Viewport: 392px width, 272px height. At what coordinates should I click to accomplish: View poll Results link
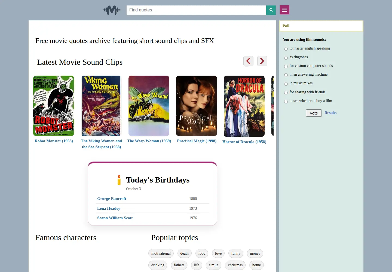point(330,113)
